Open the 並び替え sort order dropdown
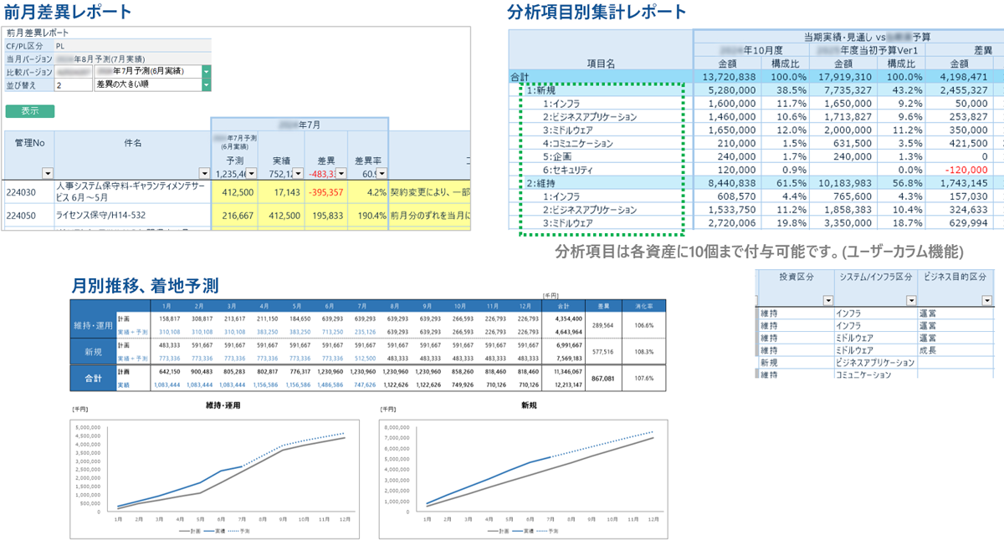 pyautogui.click(x=206, y=84)
